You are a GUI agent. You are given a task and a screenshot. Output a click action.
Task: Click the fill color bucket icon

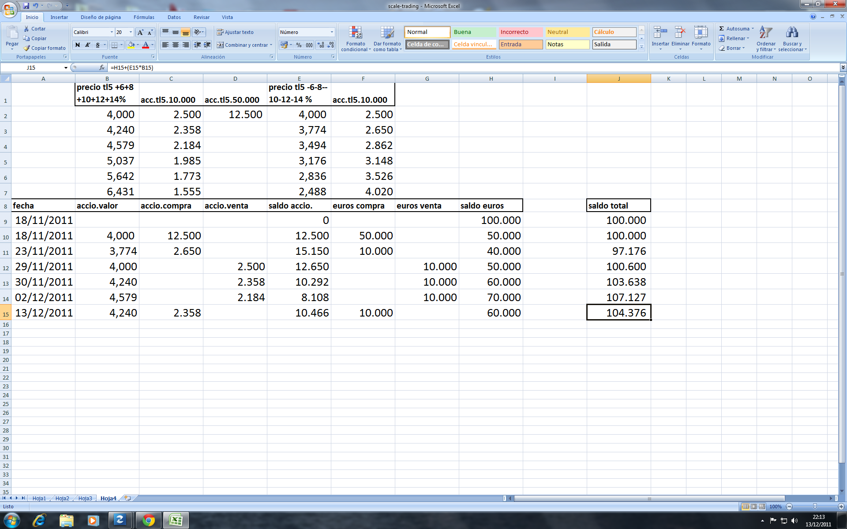(131, 45)
